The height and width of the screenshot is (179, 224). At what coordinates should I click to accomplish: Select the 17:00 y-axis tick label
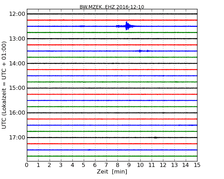click(17, 137)
